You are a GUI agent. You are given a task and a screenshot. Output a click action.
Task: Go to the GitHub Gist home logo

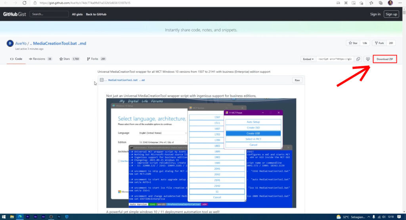point(15,14)
